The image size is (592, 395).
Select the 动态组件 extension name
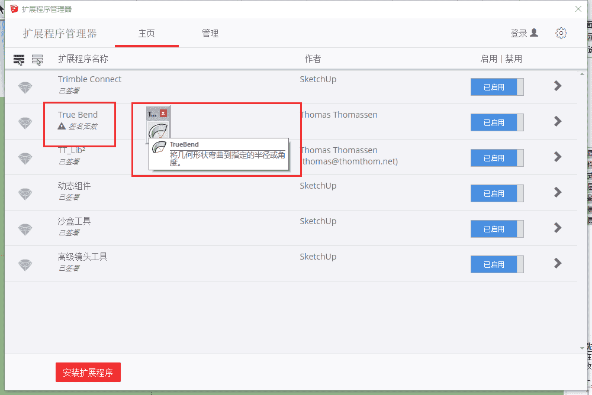[75, 186]
